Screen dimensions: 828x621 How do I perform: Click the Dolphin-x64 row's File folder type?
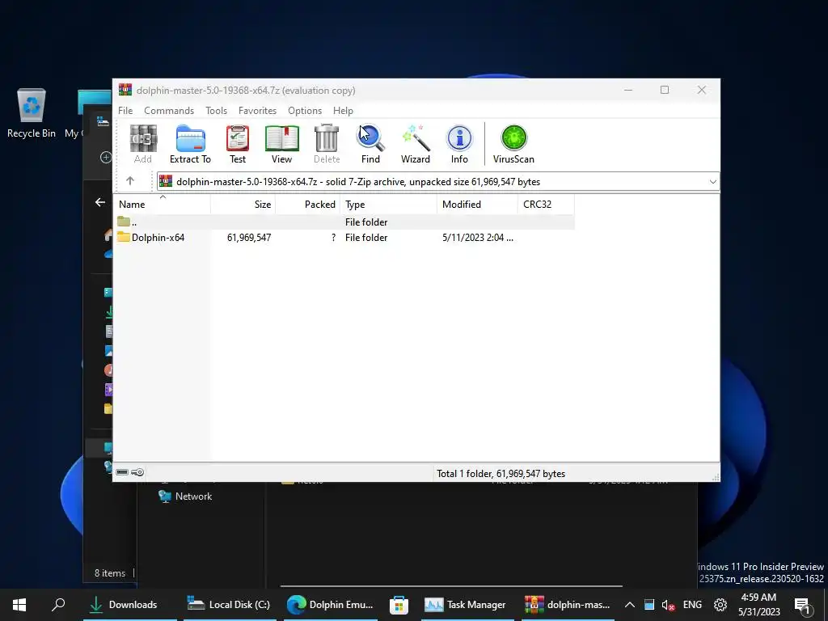coord(366,238)
